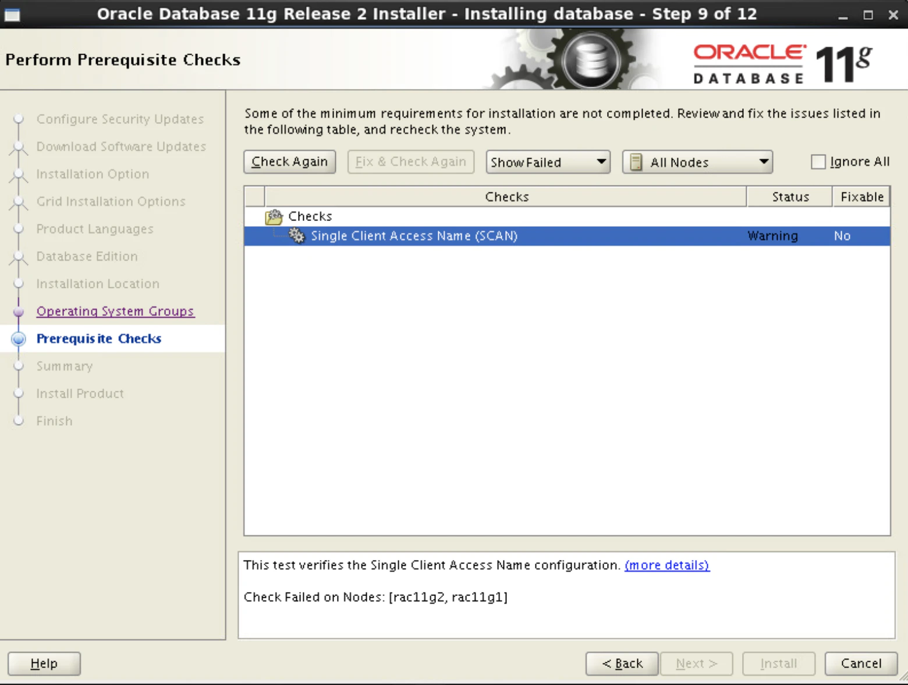Select the Configure Security Updates step

pyautogui.click(x=120, y=119)
